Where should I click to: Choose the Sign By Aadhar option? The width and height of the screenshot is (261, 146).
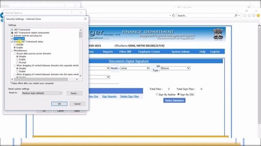coord(157,94)
